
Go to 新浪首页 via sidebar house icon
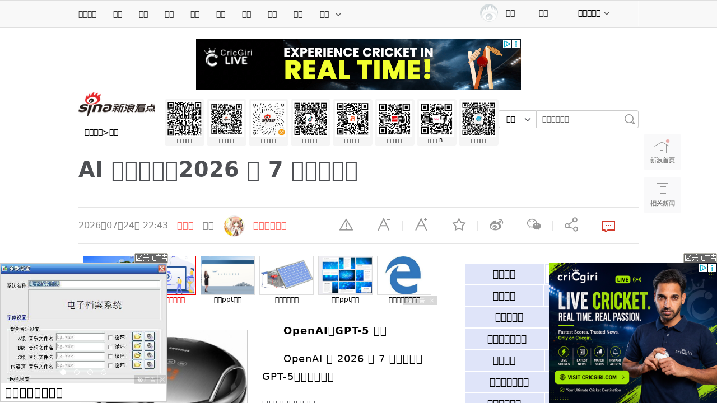coord(662,152)
